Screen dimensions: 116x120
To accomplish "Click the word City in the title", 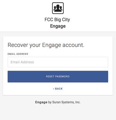I will click(x=66, y=20).
